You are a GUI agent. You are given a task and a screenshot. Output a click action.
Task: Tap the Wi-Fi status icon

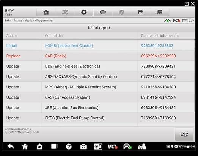180,146
